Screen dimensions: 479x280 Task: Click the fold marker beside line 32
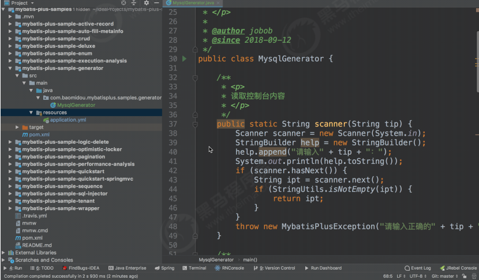(195, 78)
